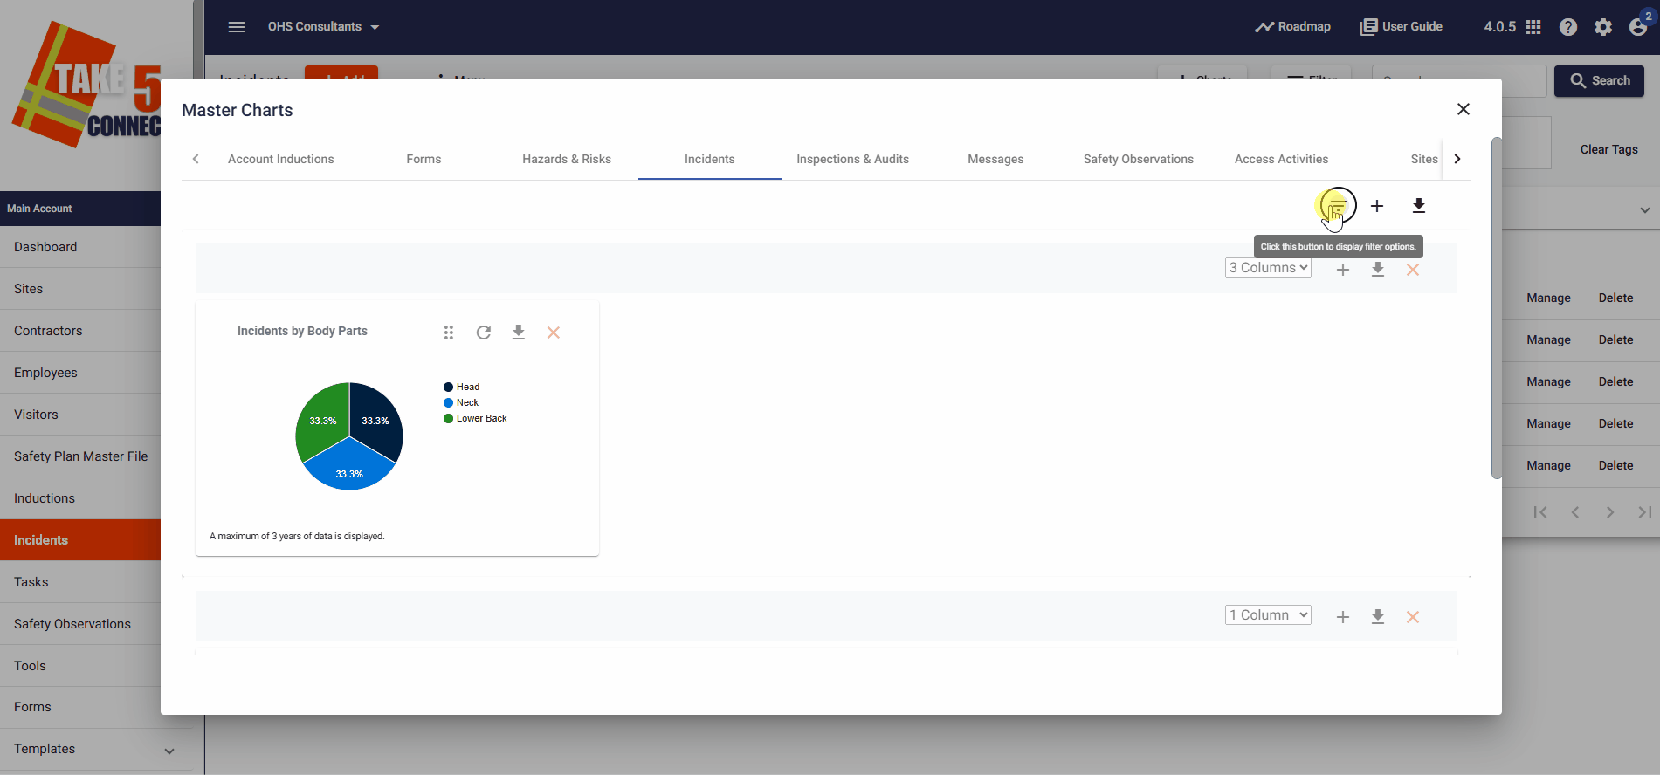Switch to the Access Activities tab

(1282, 159)
